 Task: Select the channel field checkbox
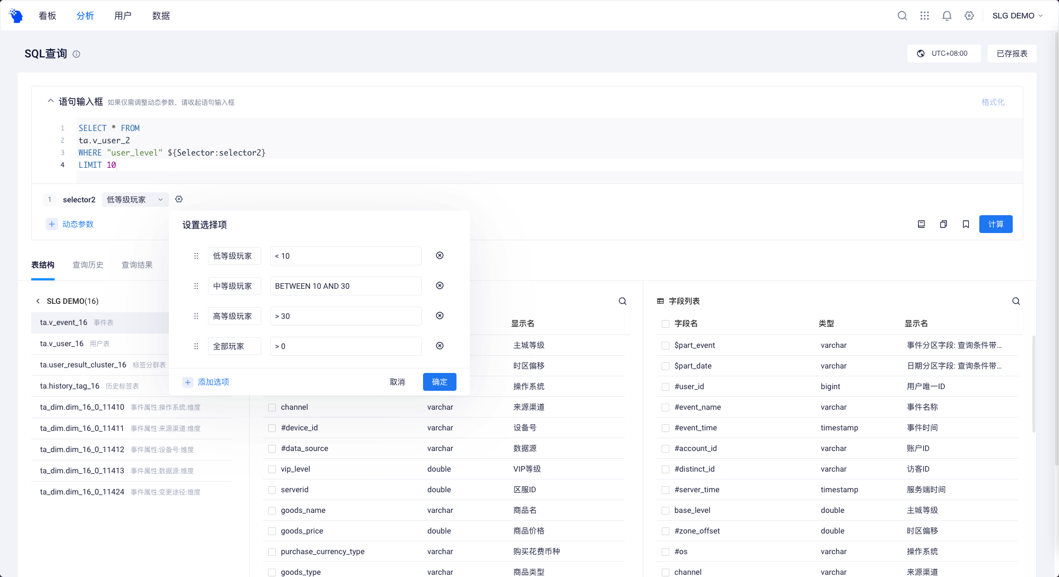[x=271, y=407]
